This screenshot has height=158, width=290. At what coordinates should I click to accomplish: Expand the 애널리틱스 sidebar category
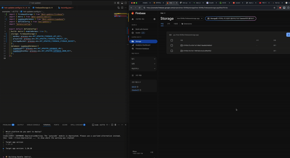click(x=143, y=69)
